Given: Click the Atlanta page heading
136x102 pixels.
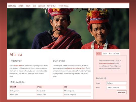Looking at the screenshot, I should pos(16,55).
